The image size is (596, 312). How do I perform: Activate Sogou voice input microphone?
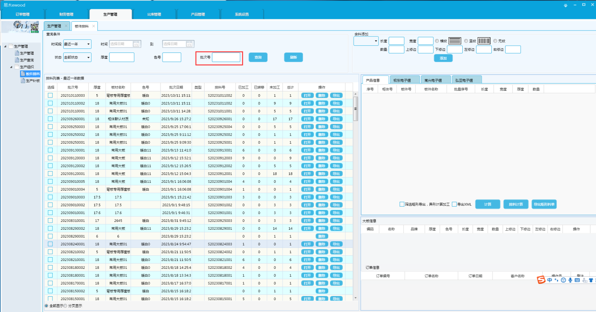(570, 280)
